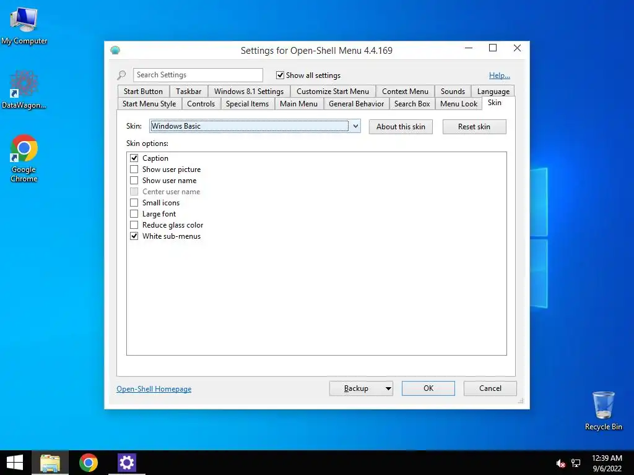This screenshot has width=634, height=475.
Task: Confirm settings with OK
Action: 428,388
